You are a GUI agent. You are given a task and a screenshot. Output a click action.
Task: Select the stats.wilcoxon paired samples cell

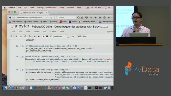pyautogui.click(x=69, y=75)
